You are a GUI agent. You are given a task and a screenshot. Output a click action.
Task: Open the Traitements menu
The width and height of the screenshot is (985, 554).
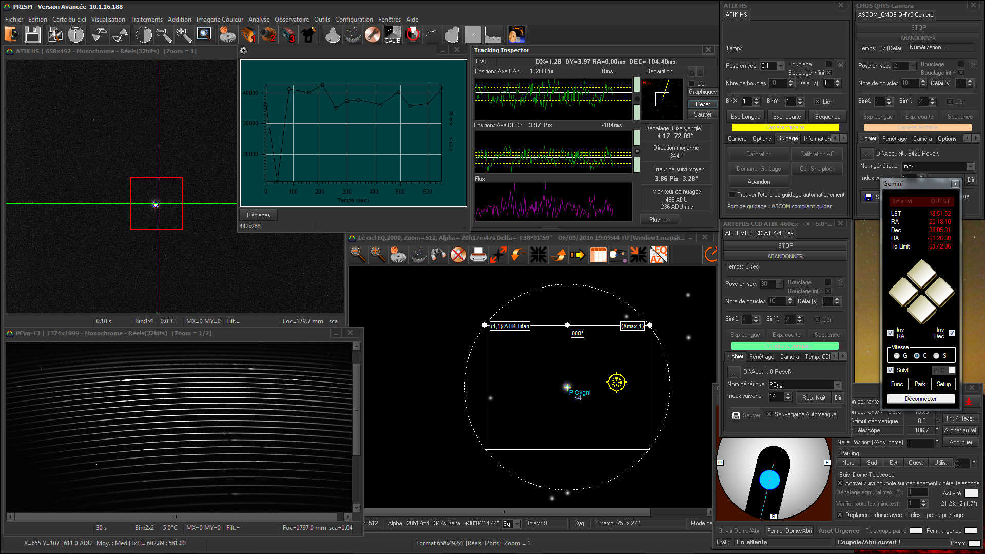pos(146,20)
